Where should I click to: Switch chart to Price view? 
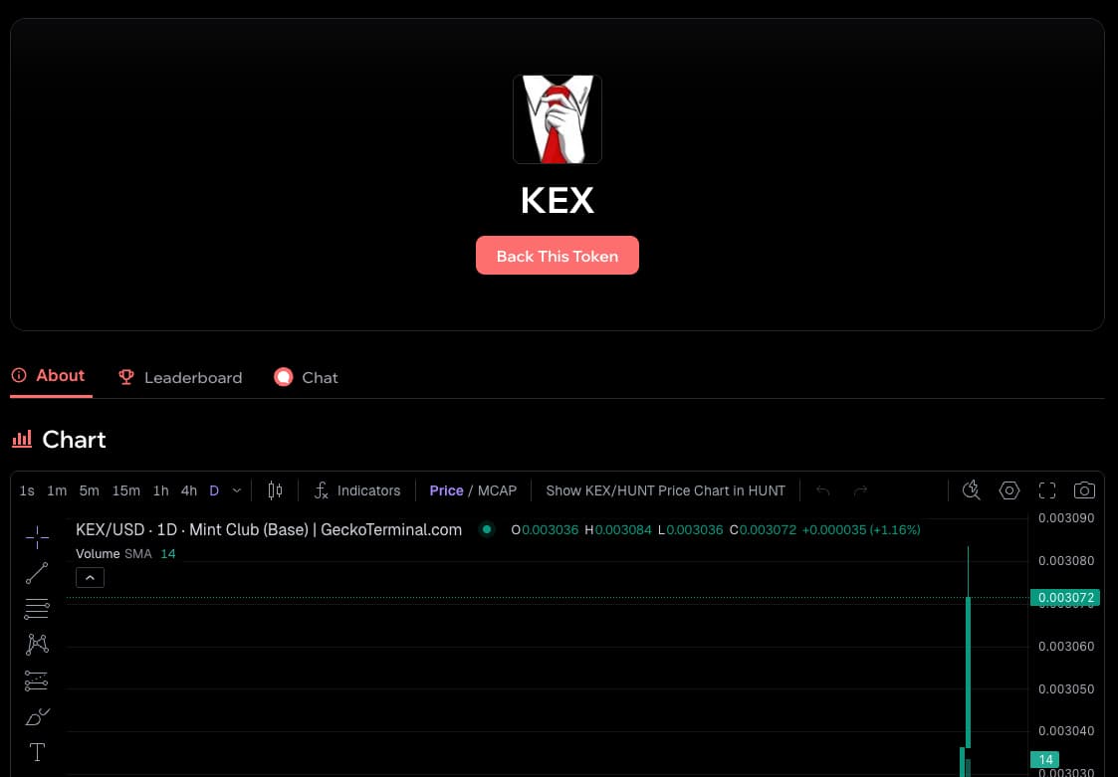click(x=446, y=490)
